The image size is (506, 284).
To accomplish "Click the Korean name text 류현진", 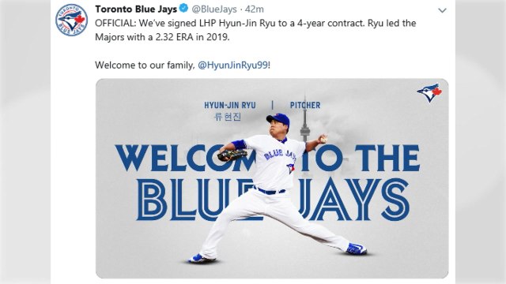I will pos(228,116).
